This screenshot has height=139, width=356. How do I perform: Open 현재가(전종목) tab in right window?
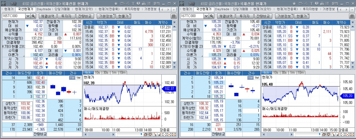(x=287, y=9)
